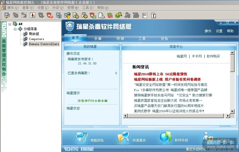The width and height of the screenshot is (239, 152).
Task: Launch 软件升级 software upgrade
Action: pos(174,137)
